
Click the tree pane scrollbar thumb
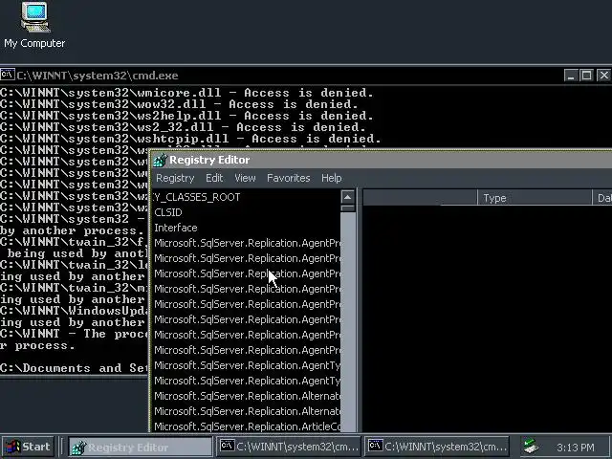coord(347,208)
